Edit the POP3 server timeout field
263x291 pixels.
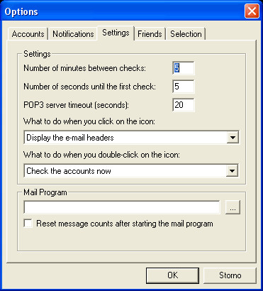pos(184,105)
